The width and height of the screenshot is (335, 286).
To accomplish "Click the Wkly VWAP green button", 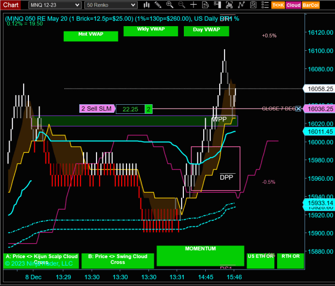I will [151, 31].
